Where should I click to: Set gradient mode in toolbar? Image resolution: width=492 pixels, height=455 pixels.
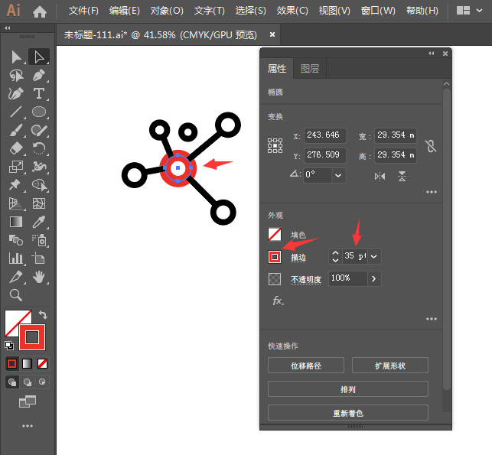tap(28, 364)
